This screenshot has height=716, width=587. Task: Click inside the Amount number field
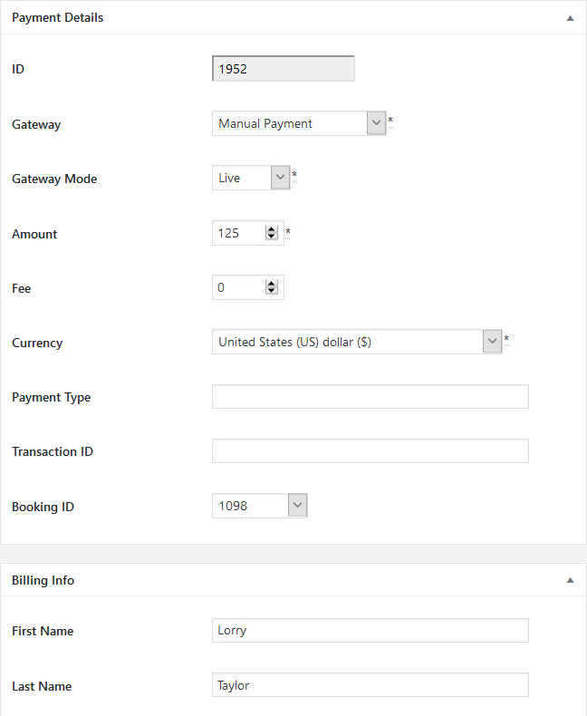tap(240, 233)
